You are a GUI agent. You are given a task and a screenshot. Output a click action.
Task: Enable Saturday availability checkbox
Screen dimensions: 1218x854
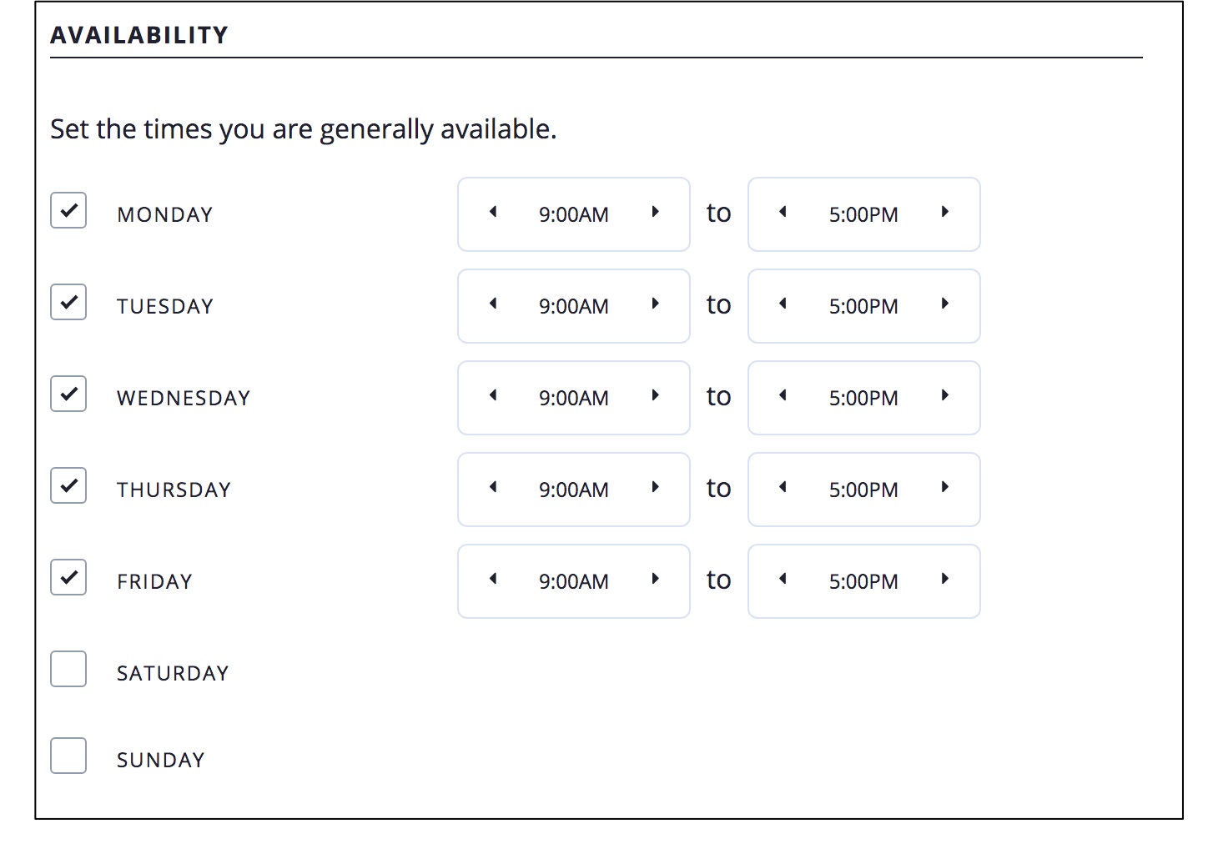coord(68,669)
